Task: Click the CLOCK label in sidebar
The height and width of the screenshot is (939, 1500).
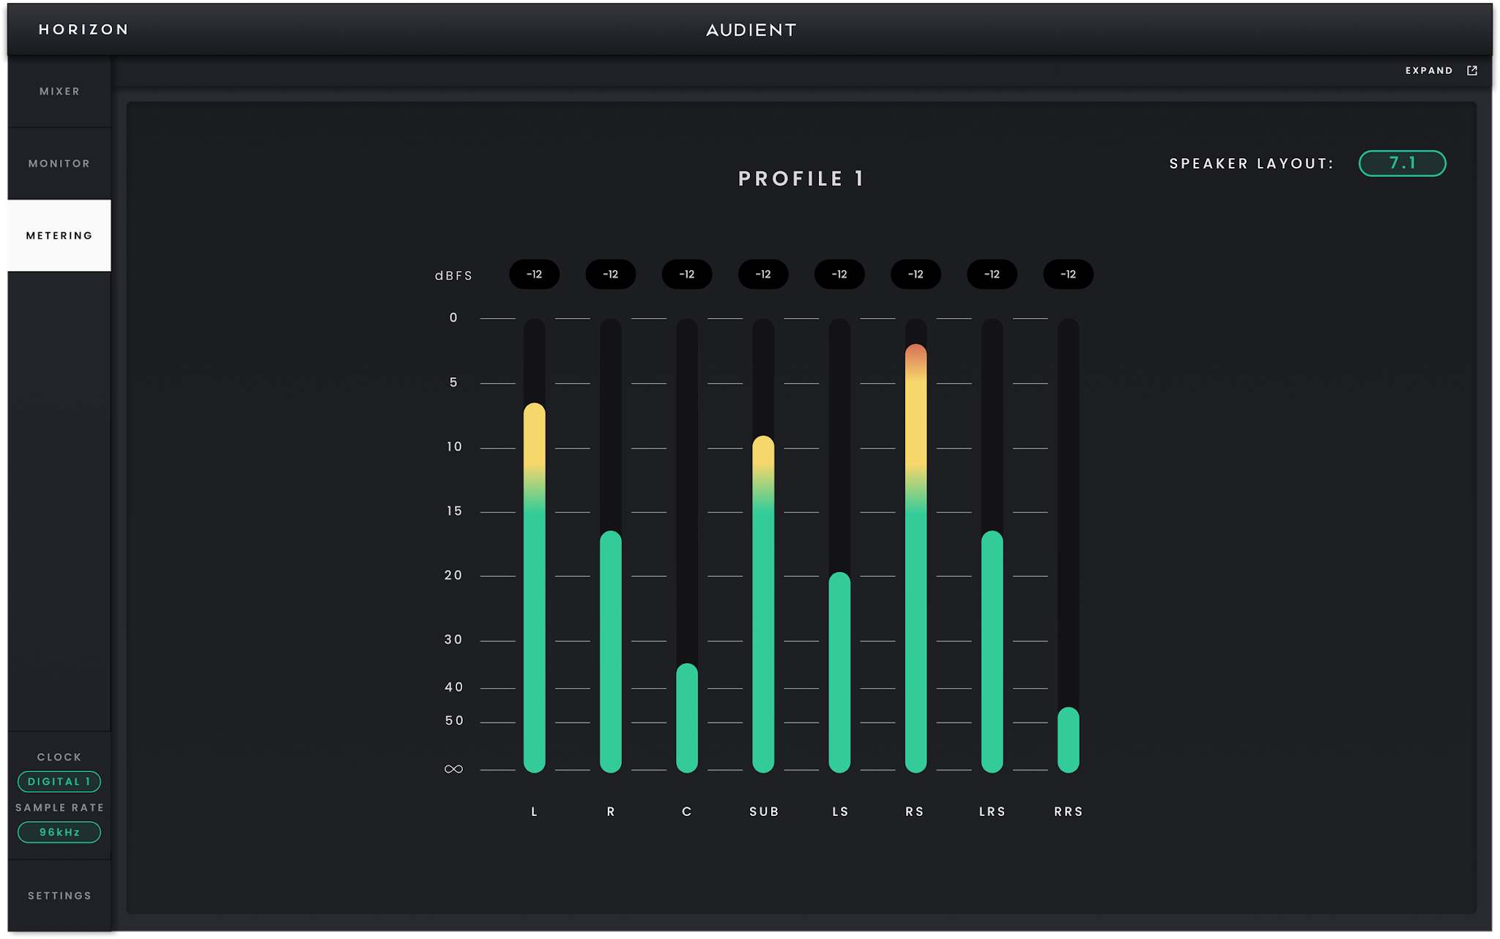Action: click(59, 757)
